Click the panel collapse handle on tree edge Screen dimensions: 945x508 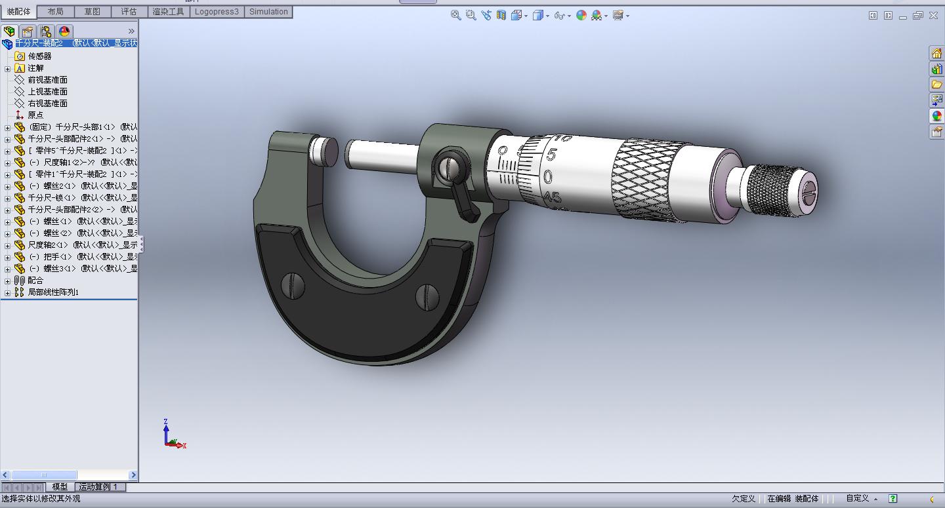(140, 244)
